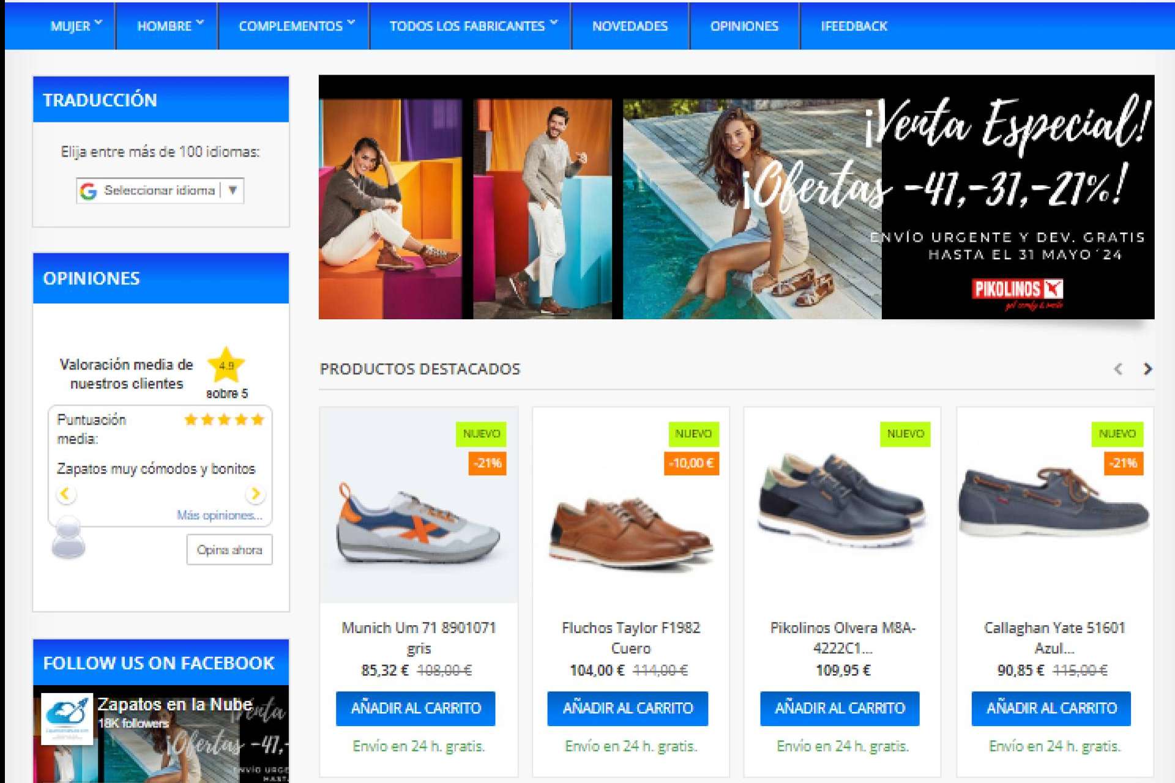Click 'Envío en 24 h. gratis' under Munich
The height and width of the screenshot is (783, 1175).
[x=419, y=746]
